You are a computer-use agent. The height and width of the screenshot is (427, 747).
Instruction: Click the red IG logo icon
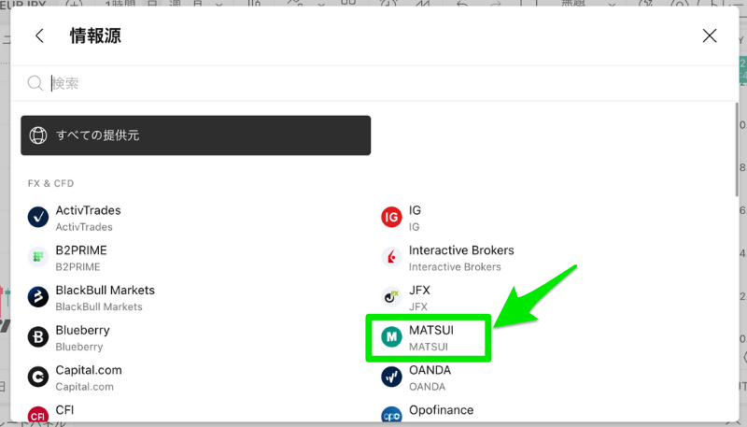392,218
